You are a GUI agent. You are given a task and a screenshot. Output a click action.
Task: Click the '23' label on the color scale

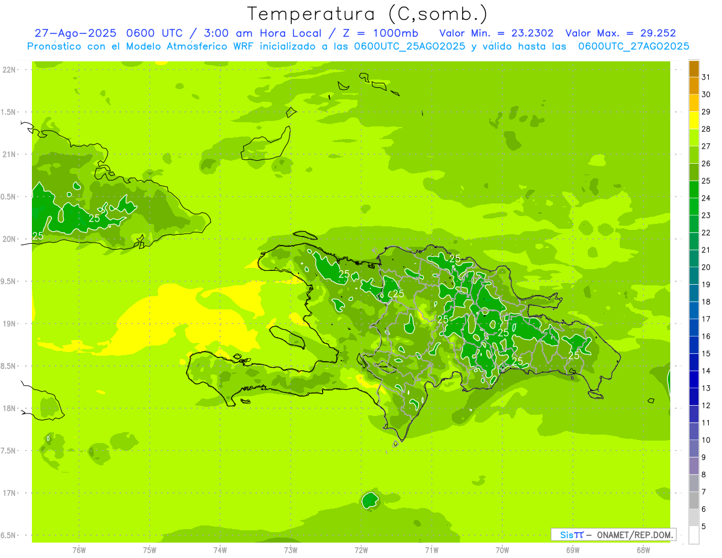pyautogui.click(x=706, y=215)
